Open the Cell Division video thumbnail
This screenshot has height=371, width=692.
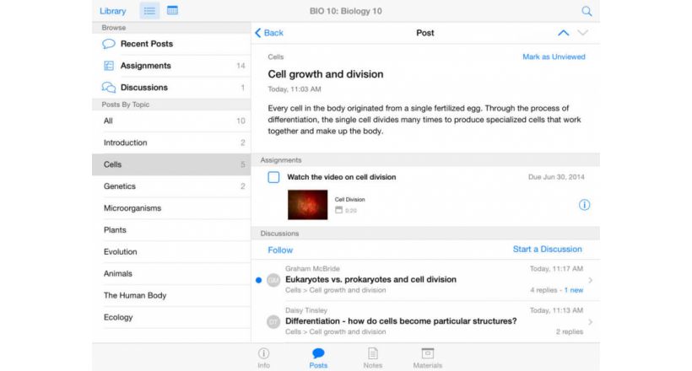pos(307,205)
